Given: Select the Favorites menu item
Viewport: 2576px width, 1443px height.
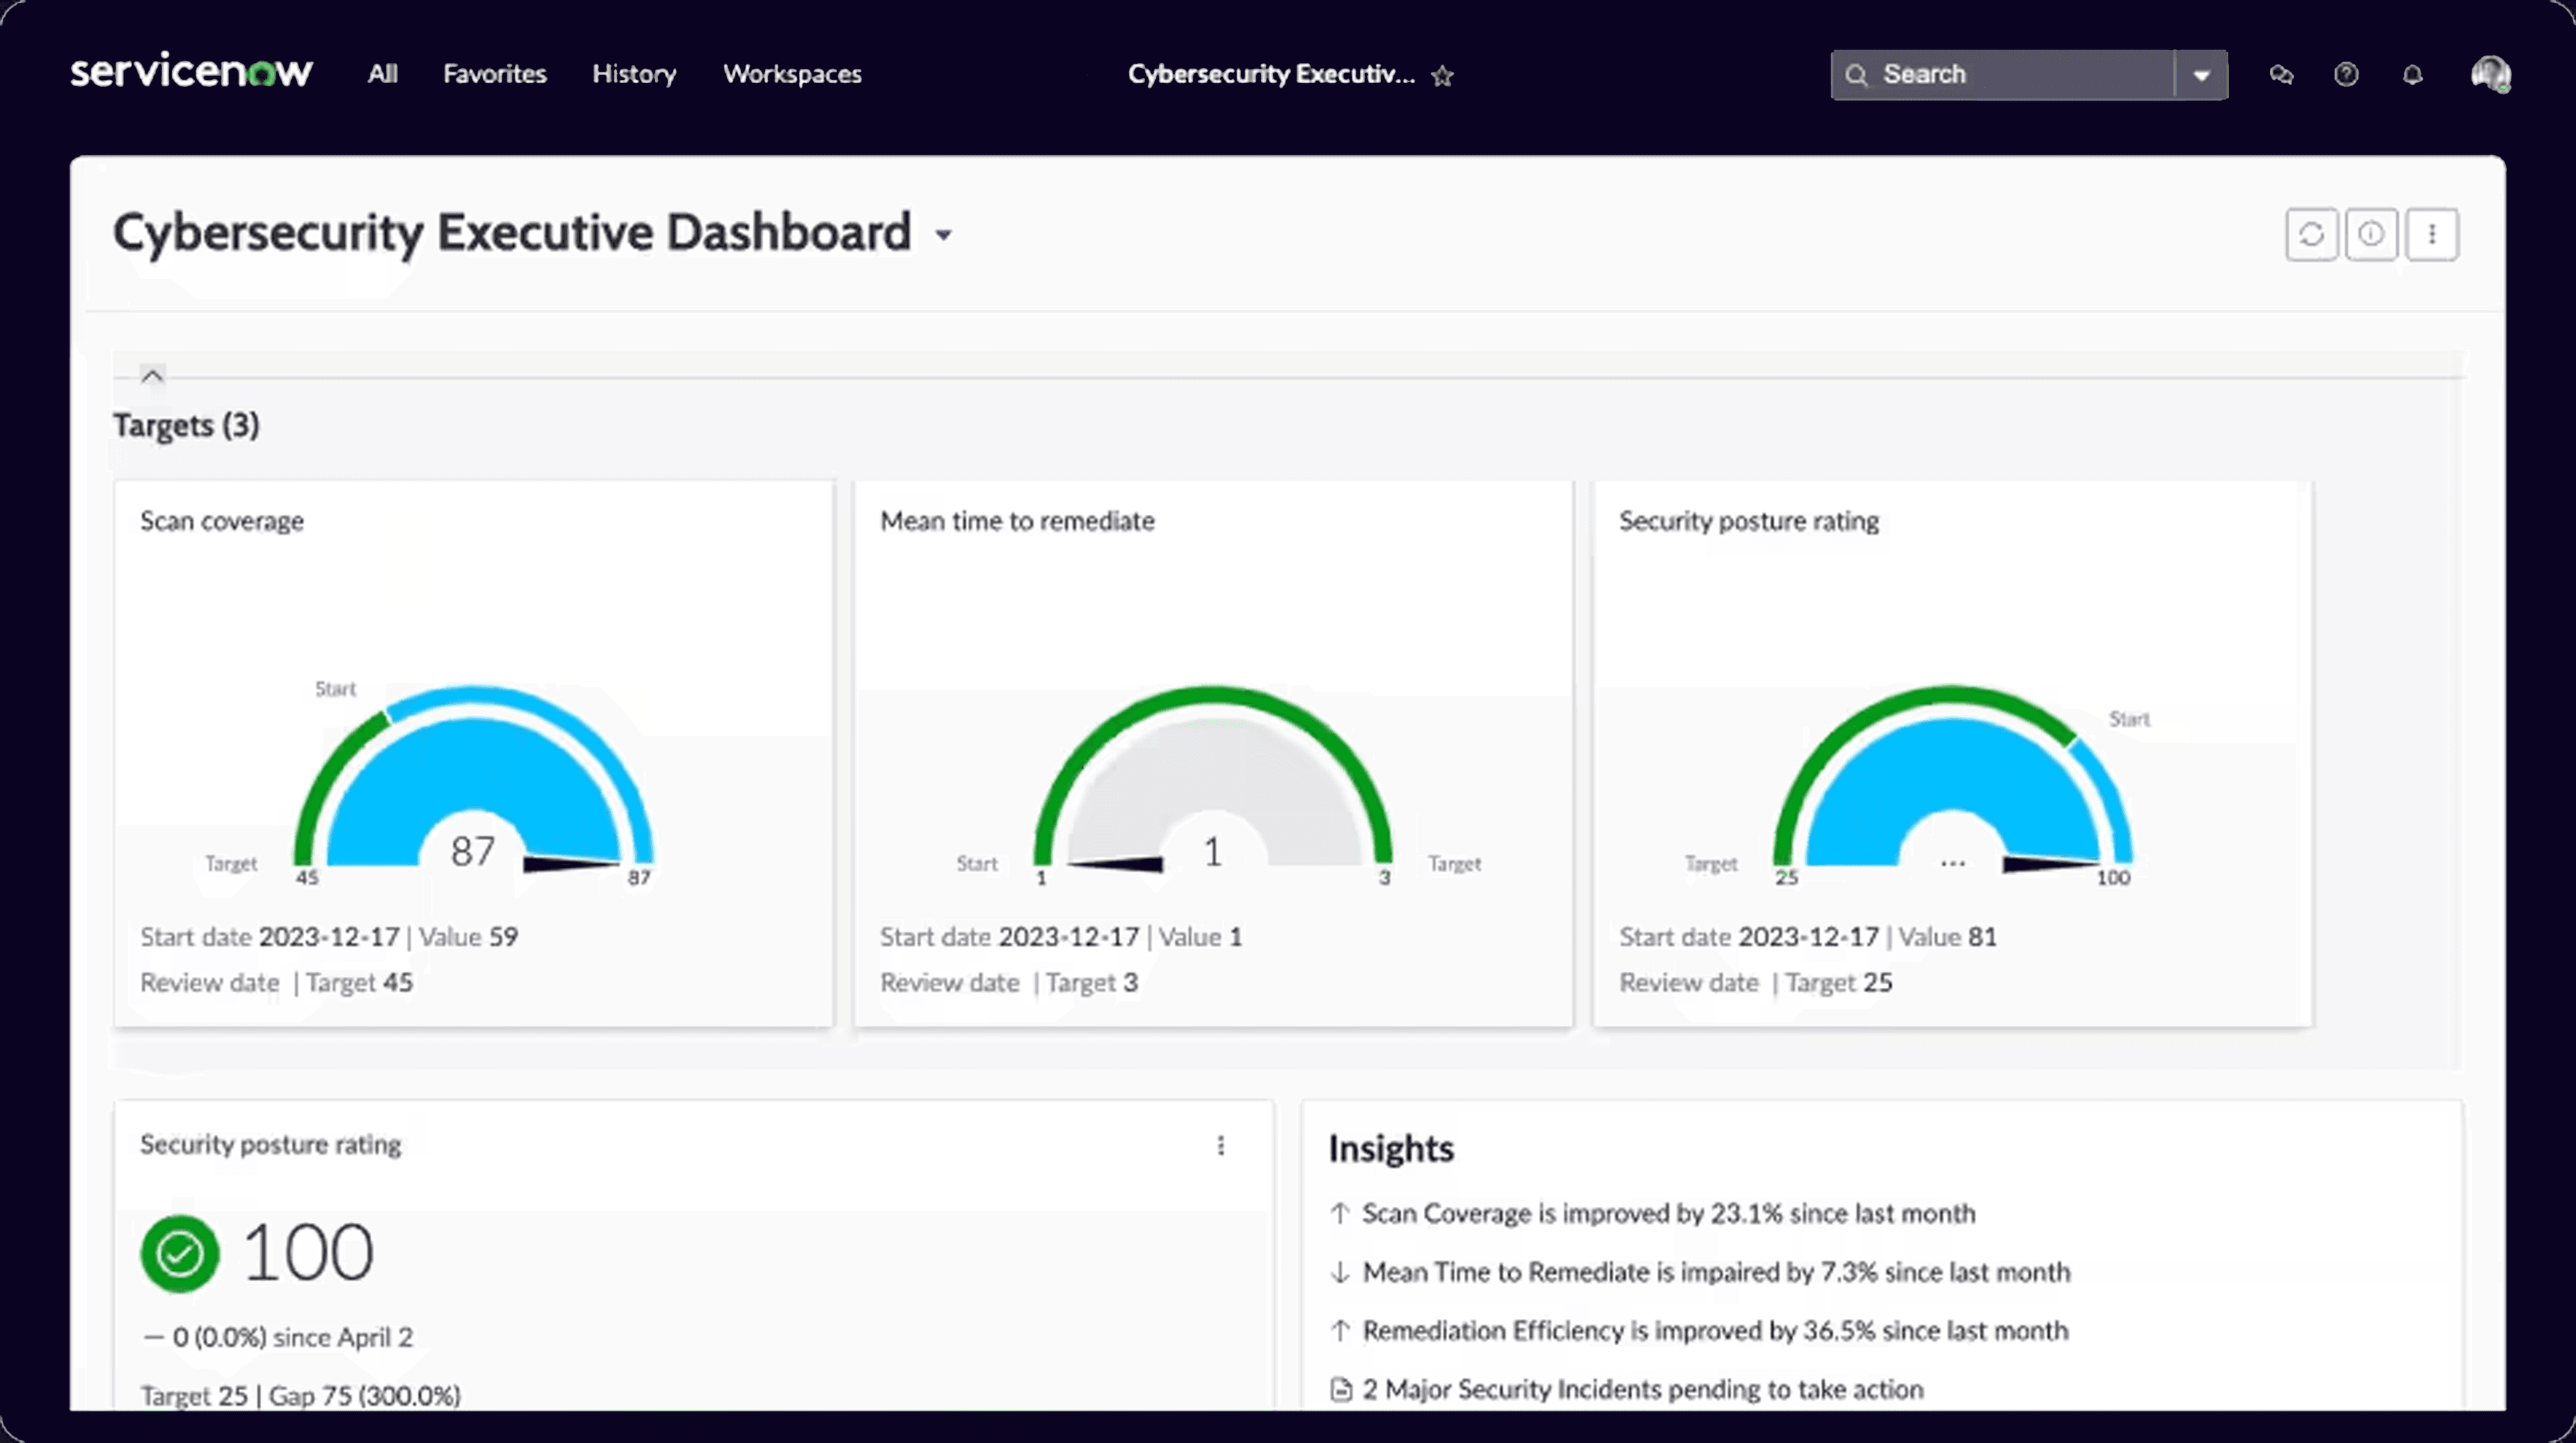Looking at the screenshot, I should [x=494, y=74].
